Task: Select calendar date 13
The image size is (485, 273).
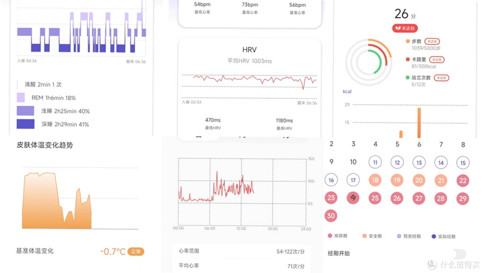Action: (x=419, y=163)
